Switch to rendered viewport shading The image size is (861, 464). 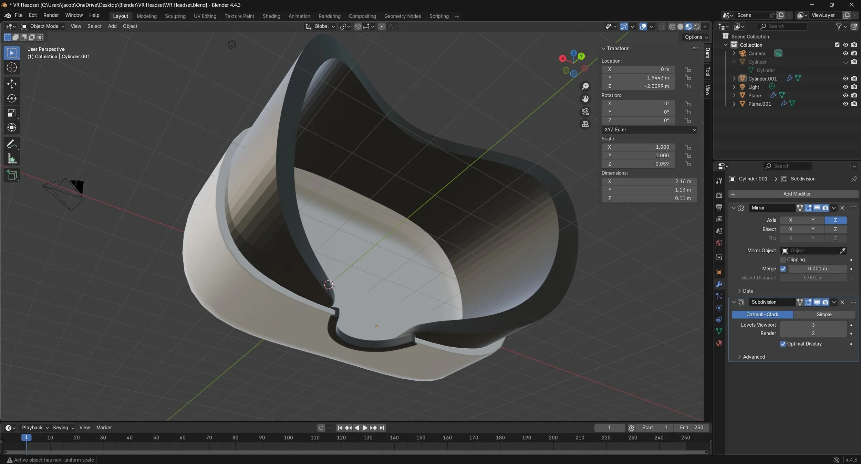tap(697, 27)
